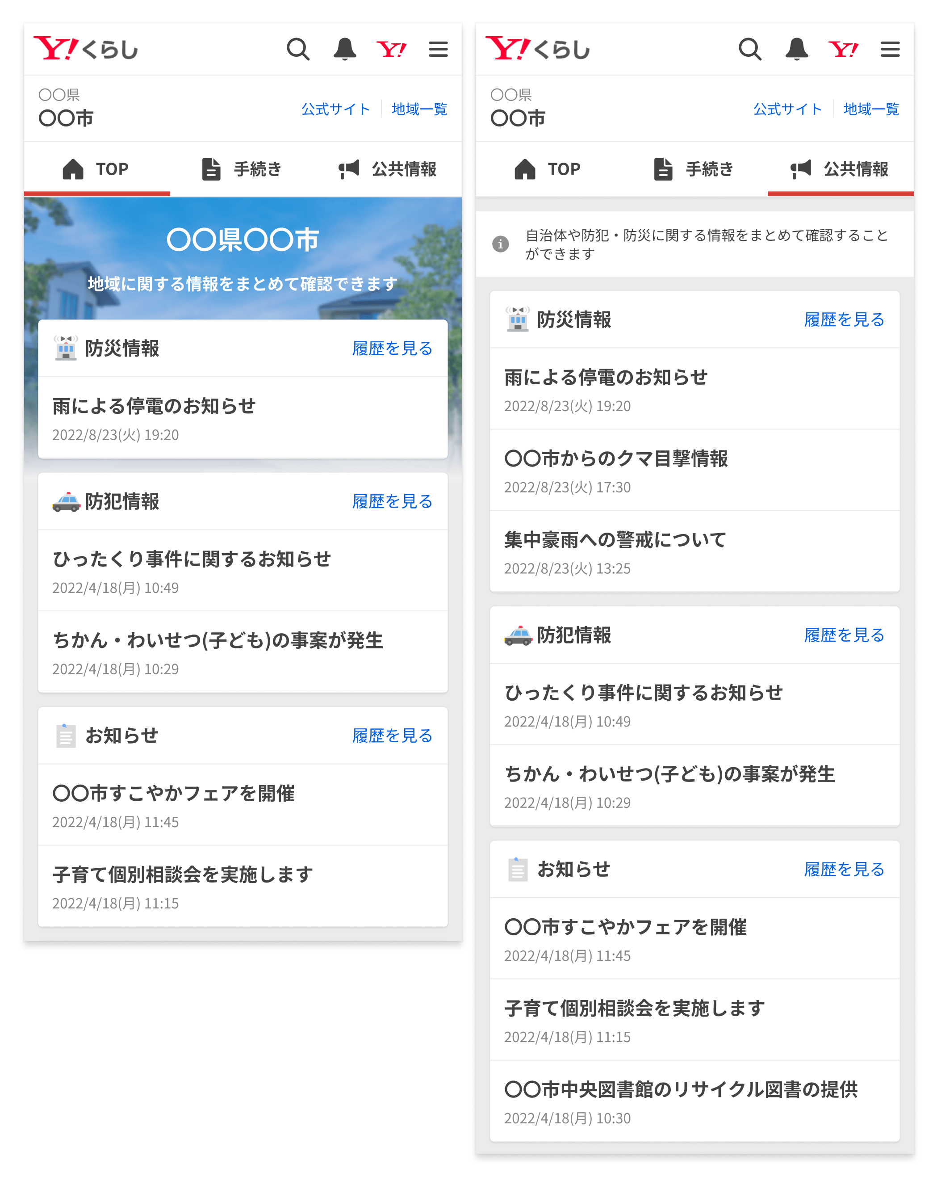Open 雨による停電のお知らせ in right screen
Image resolution: width=937 pixels, height=1177 pixels.
694,389
